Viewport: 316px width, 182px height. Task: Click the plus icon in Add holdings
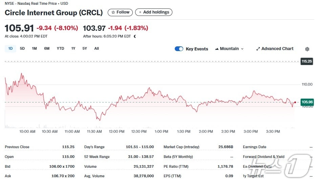pos(140,12)
